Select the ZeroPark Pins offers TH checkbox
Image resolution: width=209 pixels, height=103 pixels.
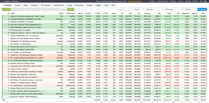pyautogui.click(x=4, y=22)
